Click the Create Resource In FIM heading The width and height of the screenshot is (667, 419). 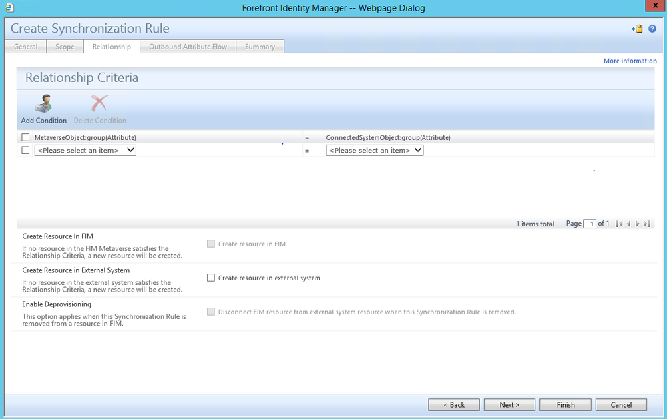[x=58, y=236]
